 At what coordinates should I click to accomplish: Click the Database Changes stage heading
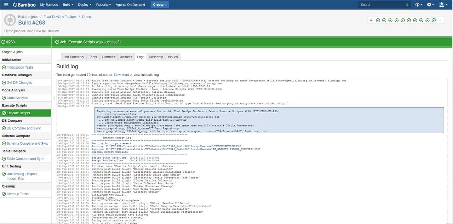pos(17,75)
